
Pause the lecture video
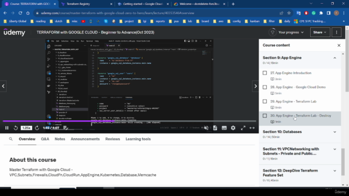click(7, 128)
